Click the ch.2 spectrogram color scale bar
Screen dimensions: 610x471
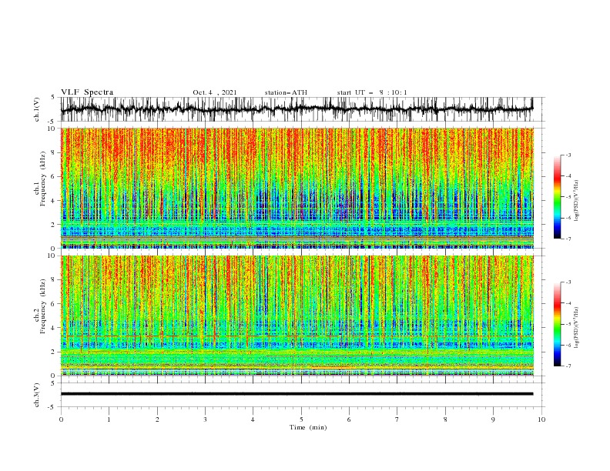coord(557,324)
